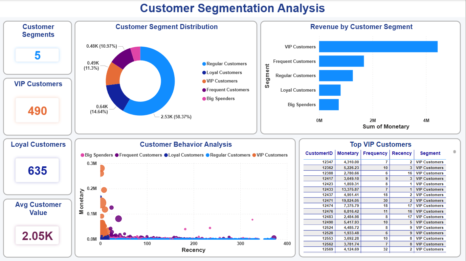Select the Frequent Customers revenue bar
This screenshot has width=466, height=261.
[341, 61]
